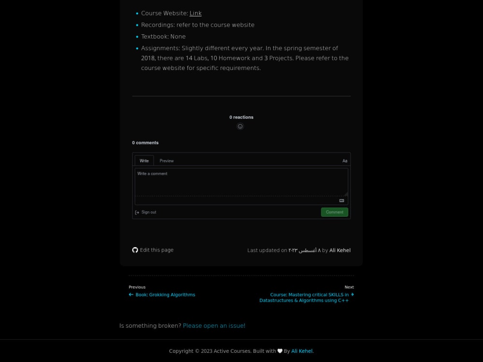Click the Markdown supported icon
Screen dimensions: 483x362
click(341, 200)
